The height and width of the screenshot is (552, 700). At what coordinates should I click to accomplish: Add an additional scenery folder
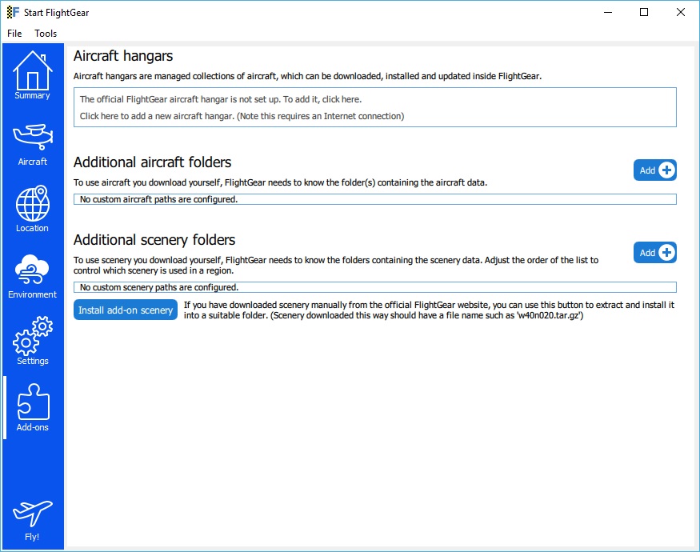(655, 253)
